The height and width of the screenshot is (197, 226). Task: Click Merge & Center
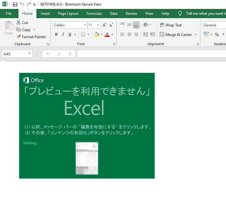click(176, 35)
